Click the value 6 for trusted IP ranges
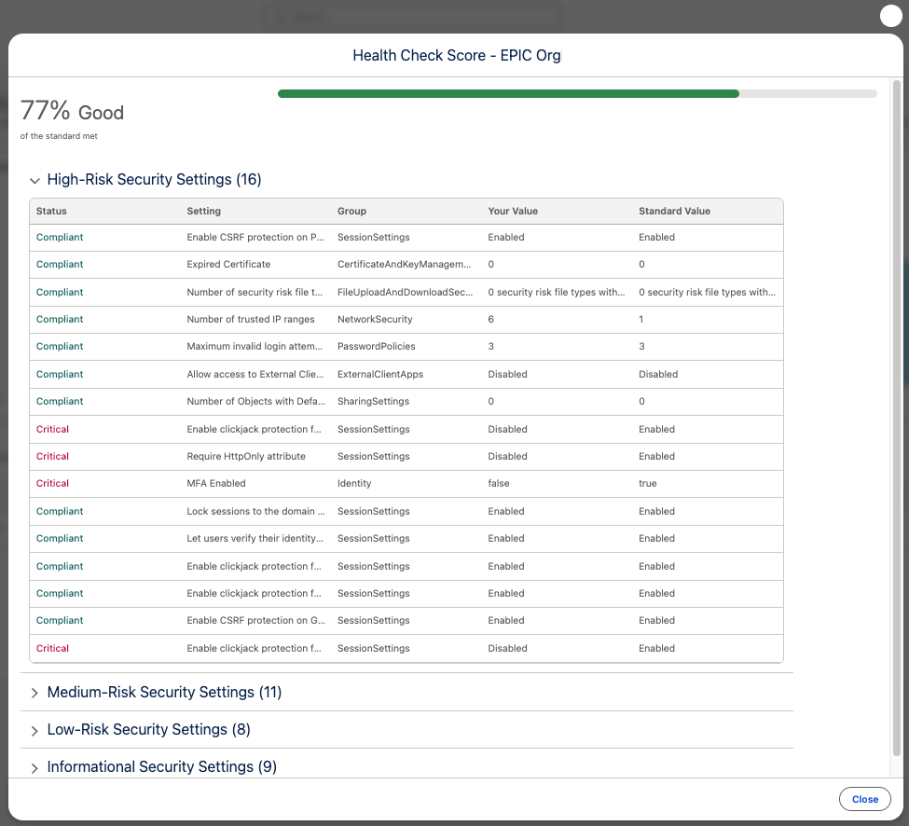The image size is (909, 826). 490,319
